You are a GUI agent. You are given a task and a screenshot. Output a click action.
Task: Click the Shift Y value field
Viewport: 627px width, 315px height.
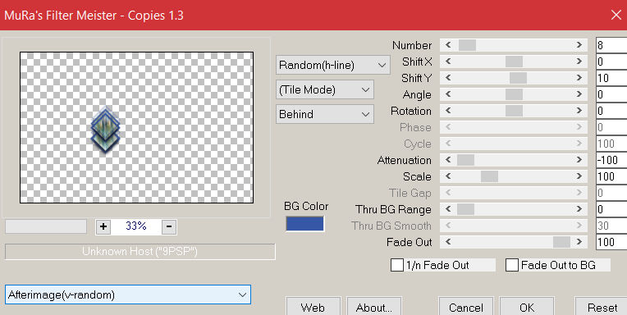pos(611,78)
